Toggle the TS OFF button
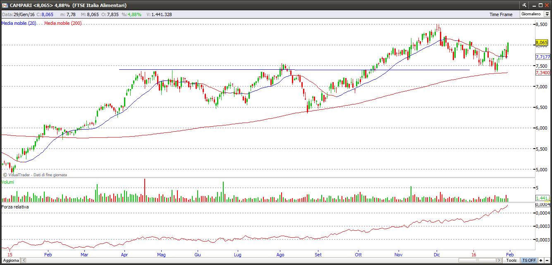 coord(529,260)
